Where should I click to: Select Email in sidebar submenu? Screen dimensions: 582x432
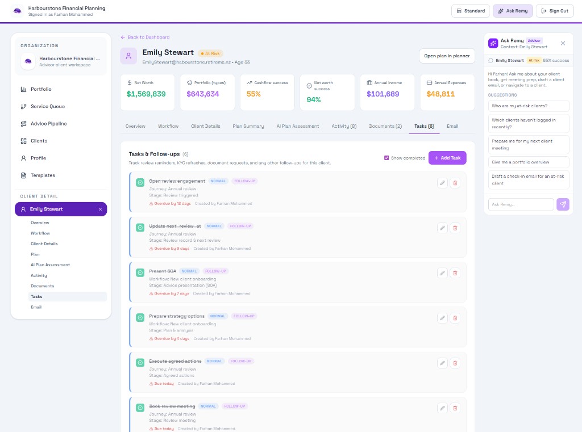67,307
